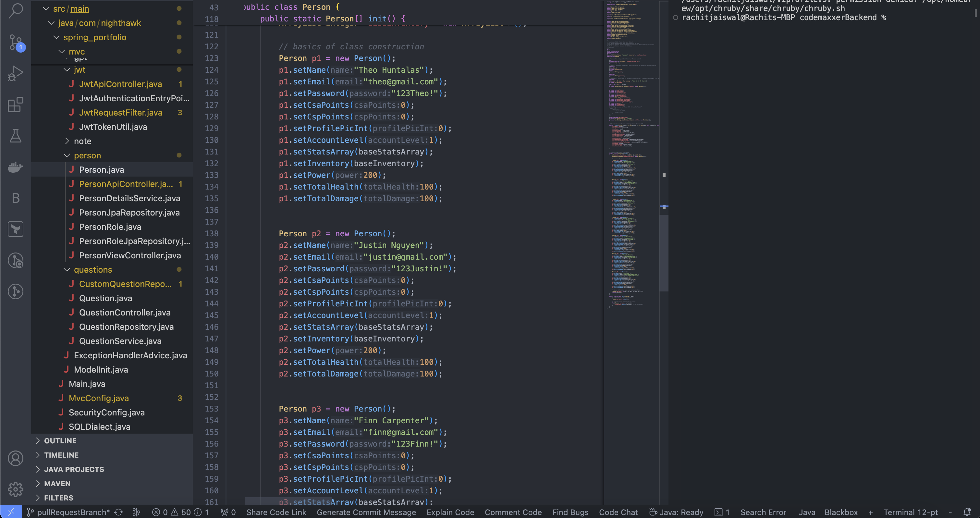Click the pullRequestBranch* branch button
This screenshot has width=980, height=518.
[x=68, y=512]
